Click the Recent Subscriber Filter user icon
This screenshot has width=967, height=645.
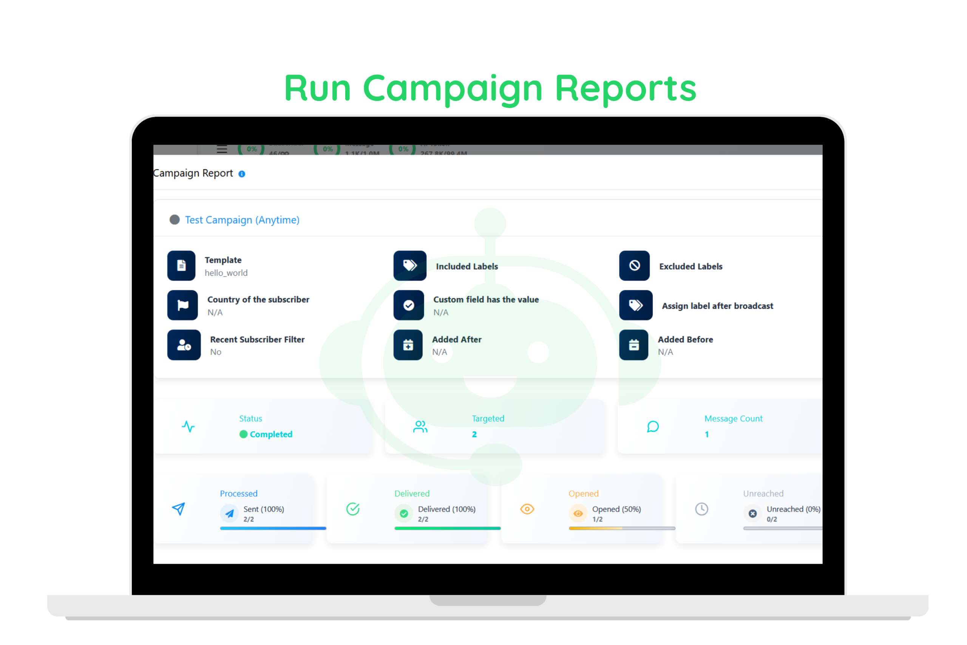184,345
